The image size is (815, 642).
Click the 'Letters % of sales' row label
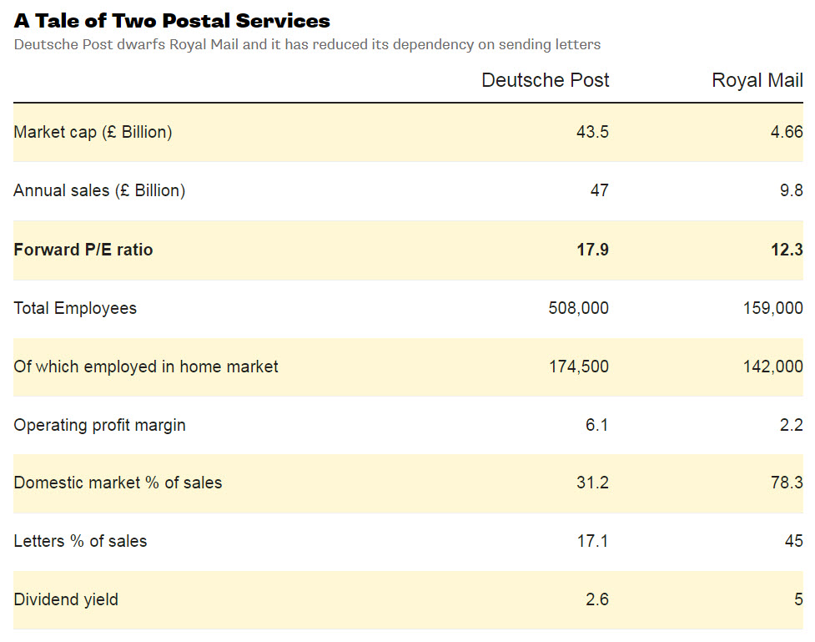80,541
